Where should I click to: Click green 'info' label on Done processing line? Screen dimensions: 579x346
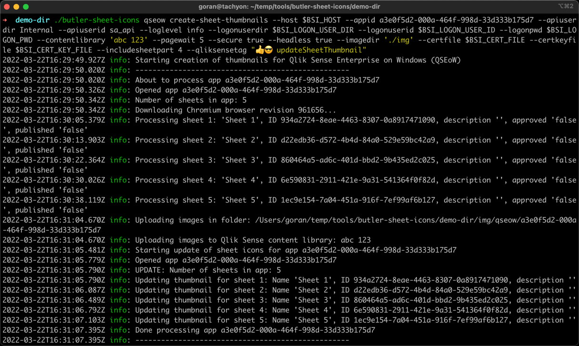118,330
